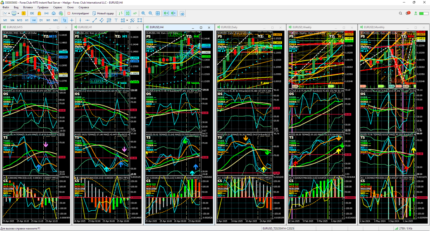
Task: Open the Графики menu
Action: tap(43, 7)
